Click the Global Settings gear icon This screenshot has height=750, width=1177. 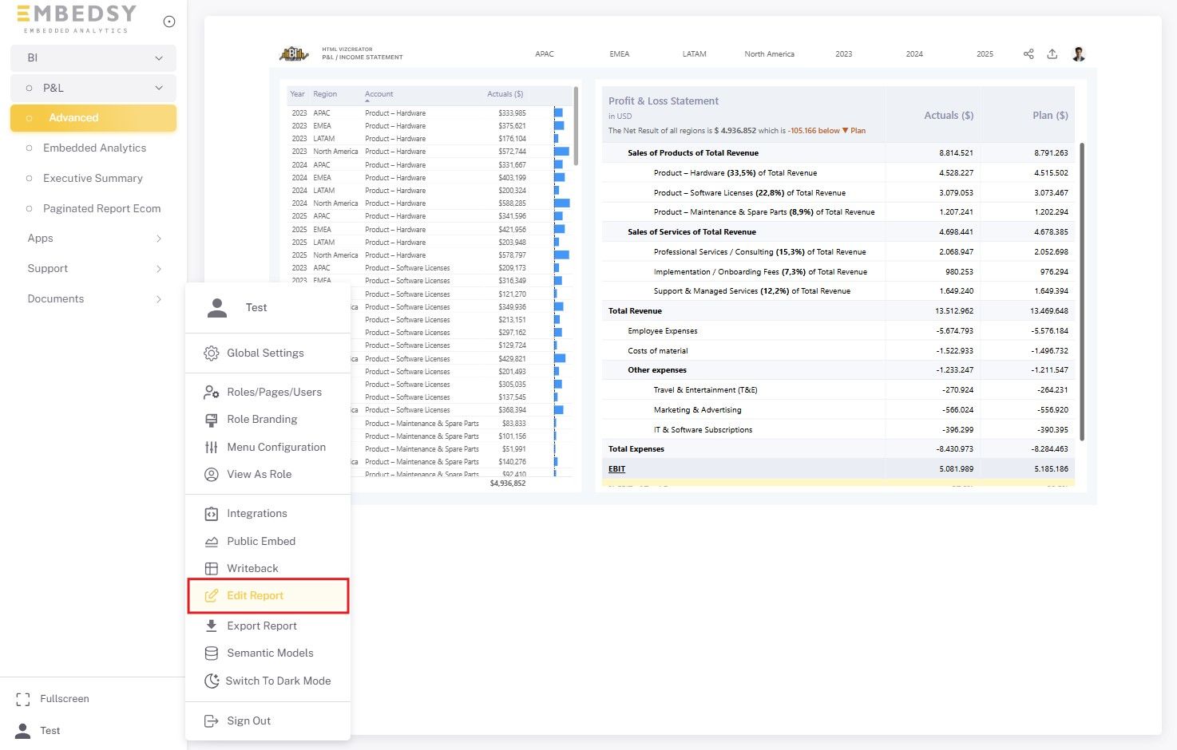click(x=212, y=353)
